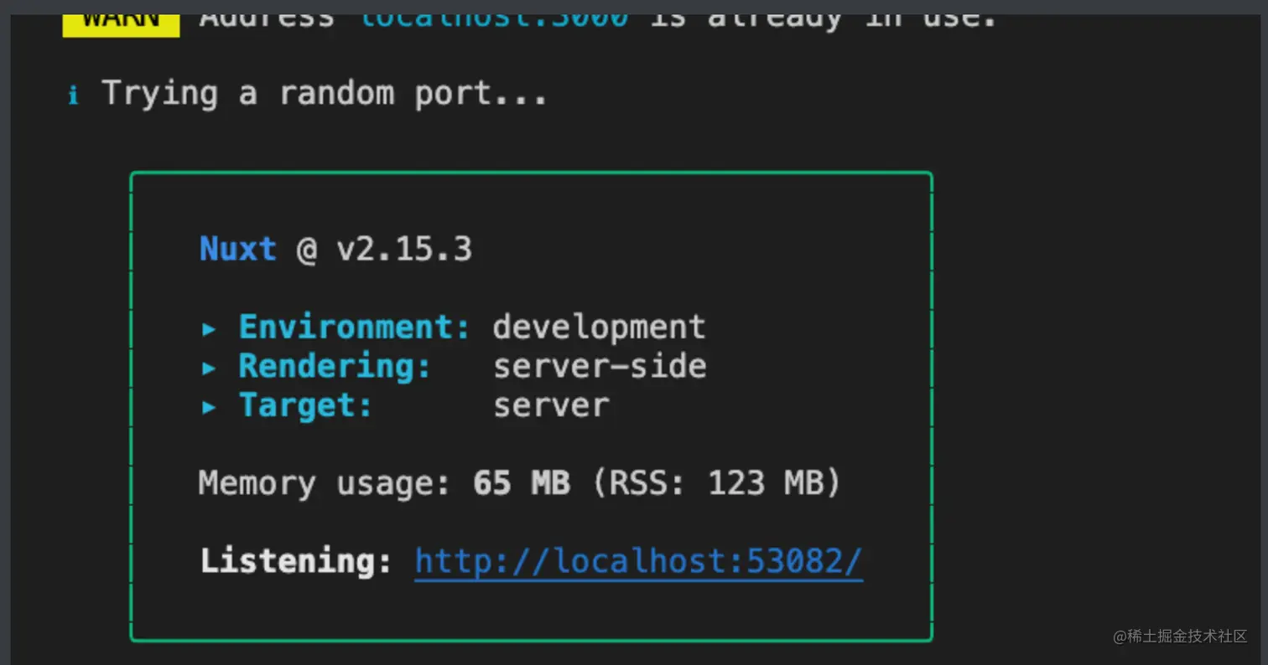Click the Target: label
Screen dimensions: 1268x665
coord(306,405)
